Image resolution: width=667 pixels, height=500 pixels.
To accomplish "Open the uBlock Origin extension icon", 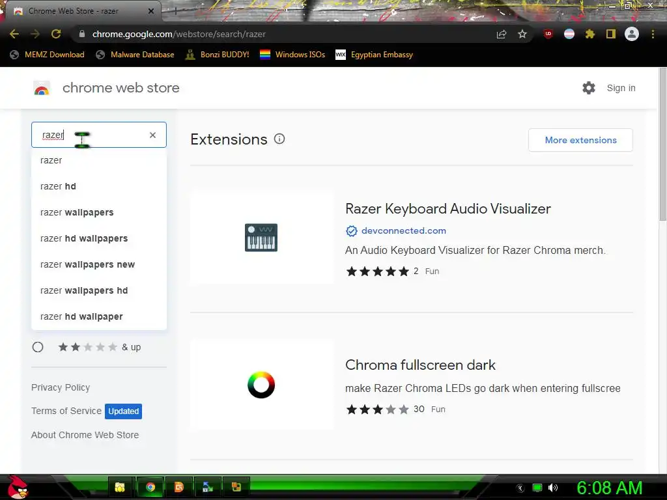I will pyautogui.click(x=548, y=34).
